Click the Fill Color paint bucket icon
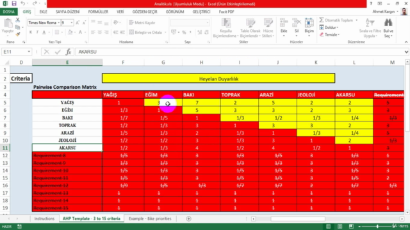This screenshot has height=230, width=410. pos(70,32)
